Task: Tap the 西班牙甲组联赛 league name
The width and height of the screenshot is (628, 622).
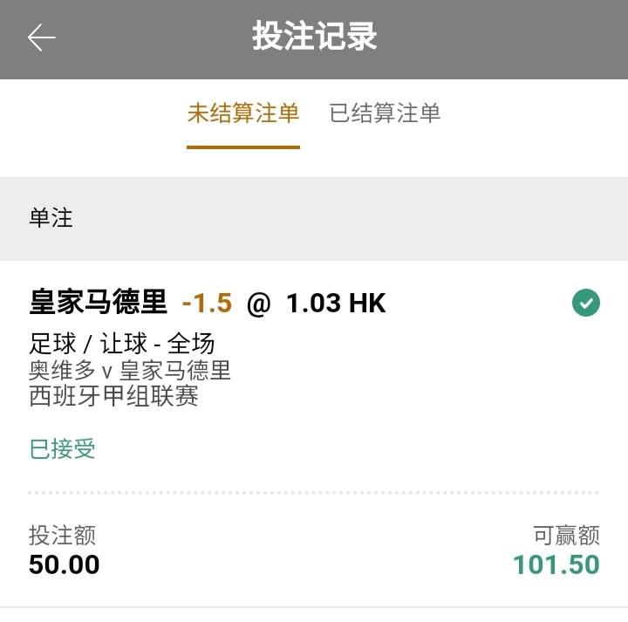Action: (114, 396)
